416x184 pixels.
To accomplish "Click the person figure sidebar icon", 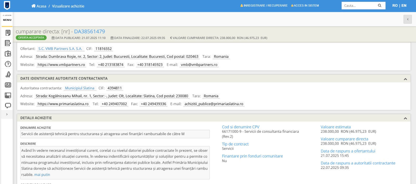I will (x=8, y=74).
